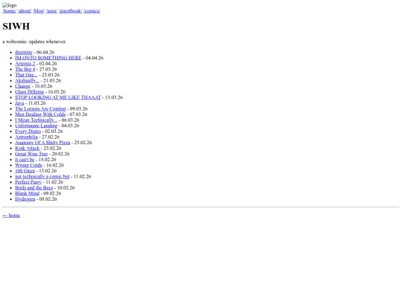Open the That One... comic
This screenshot has width=402, height=301.
coord(26,75)
